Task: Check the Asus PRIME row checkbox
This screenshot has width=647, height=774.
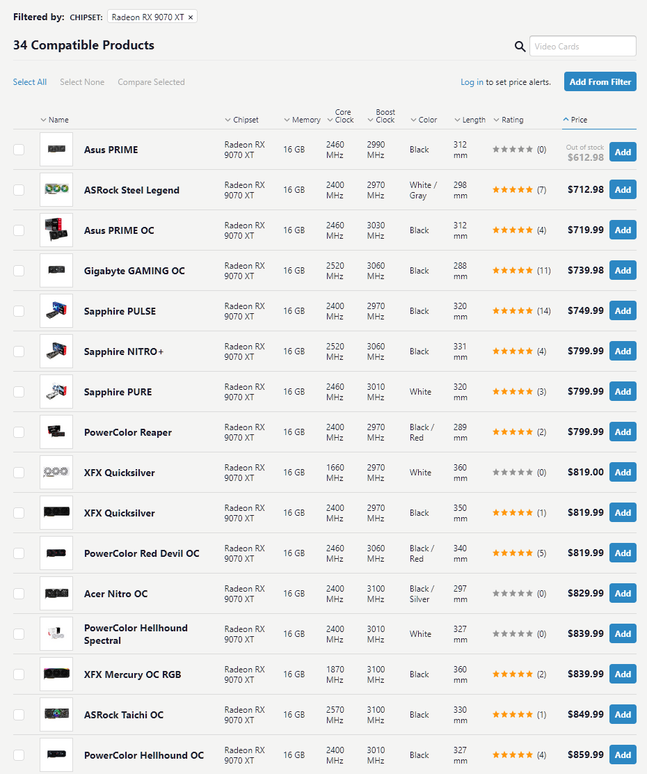Action: click(x=19, y=150)
